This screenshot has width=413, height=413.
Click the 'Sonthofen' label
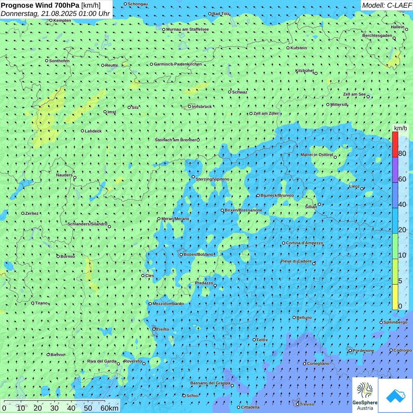[59, 61]
